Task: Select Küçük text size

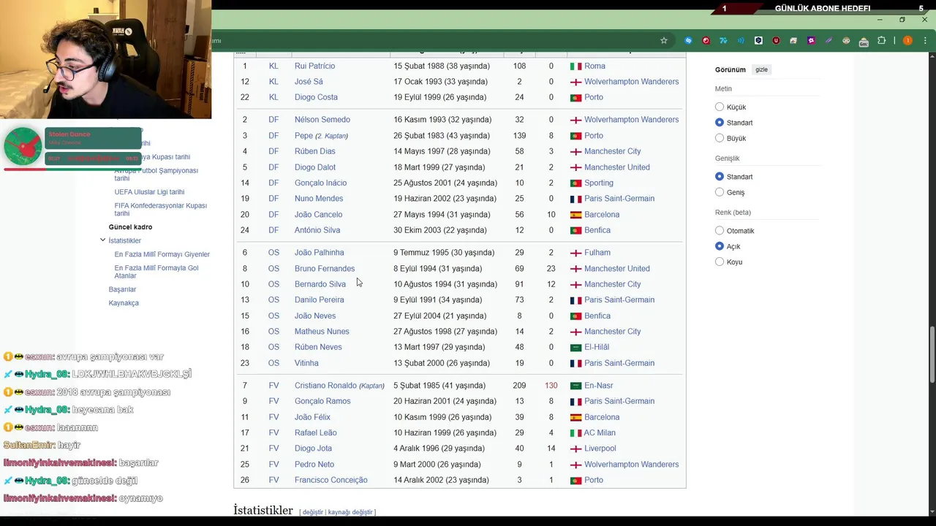Action: [x=720, y=107]
